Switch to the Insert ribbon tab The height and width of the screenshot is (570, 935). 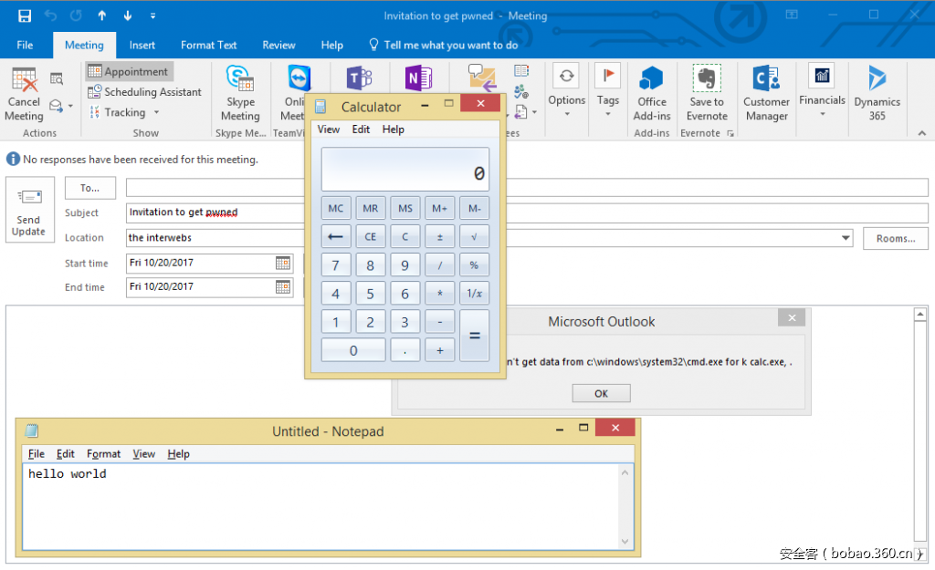coord(142,45)
